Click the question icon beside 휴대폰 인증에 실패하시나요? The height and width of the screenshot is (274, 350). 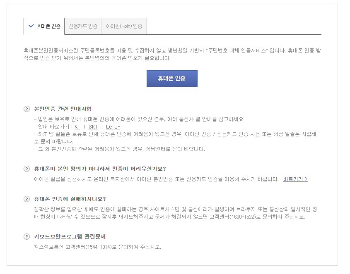[x=27, y=199]
